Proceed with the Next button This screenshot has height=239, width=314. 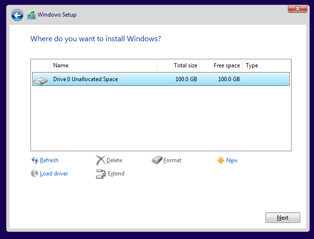click(283, 218)
